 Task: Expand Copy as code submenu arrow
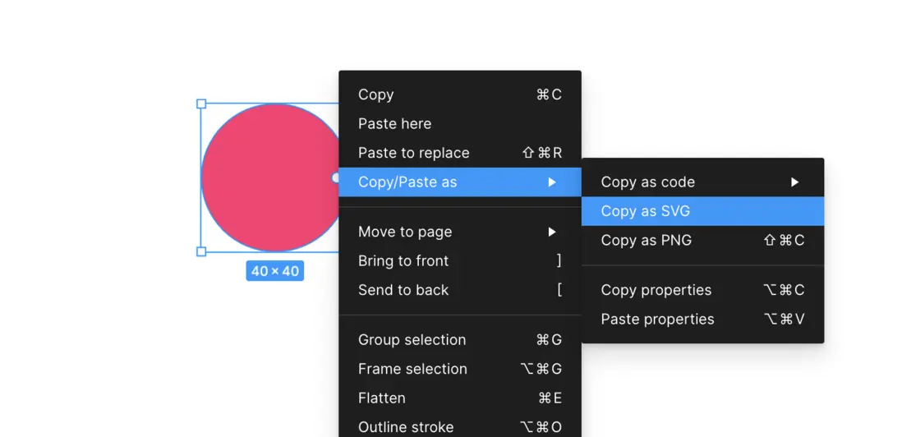coord(794,182)
